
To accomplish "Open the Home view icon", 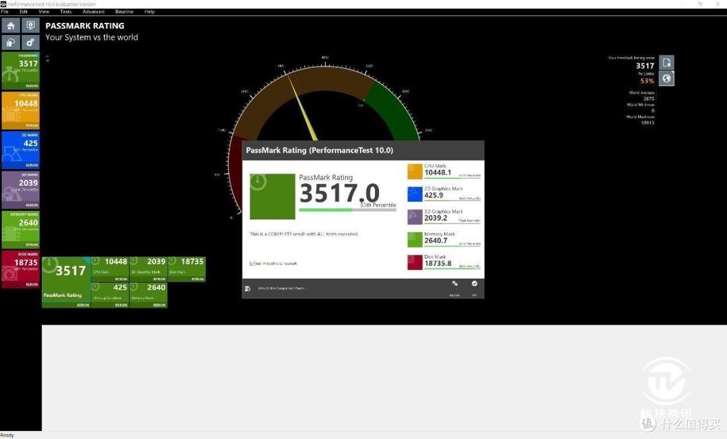I will point(11,26).
